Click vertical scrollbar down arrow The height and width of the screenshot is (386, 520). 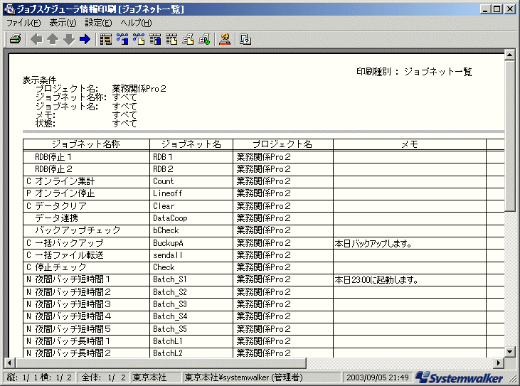510,352
